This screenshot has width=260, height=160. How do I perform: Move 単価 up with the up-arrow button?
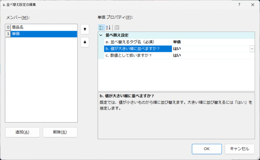(85, 29)
